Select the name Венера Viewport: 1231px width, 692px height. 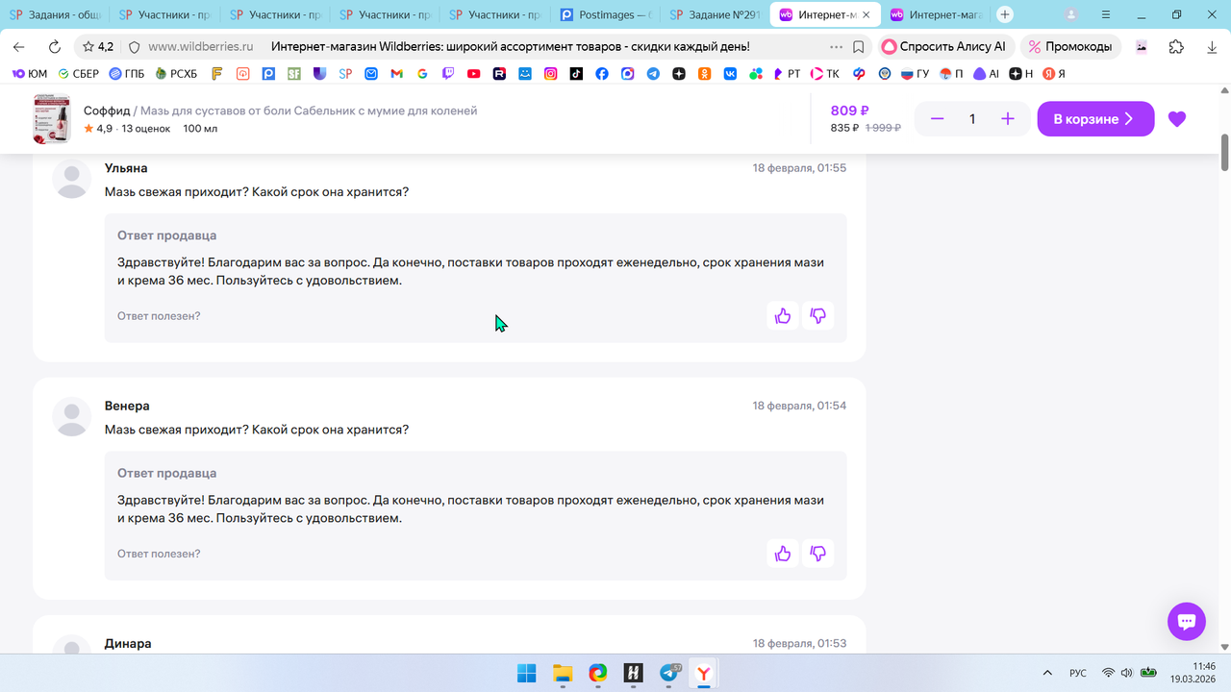127,406
